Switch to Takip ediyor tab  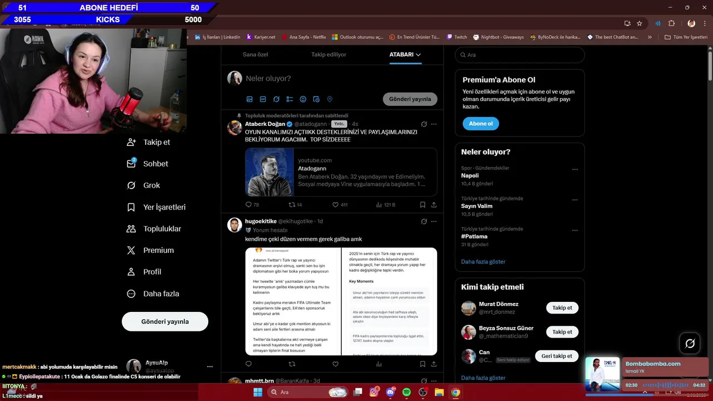[x=329, y=55]
